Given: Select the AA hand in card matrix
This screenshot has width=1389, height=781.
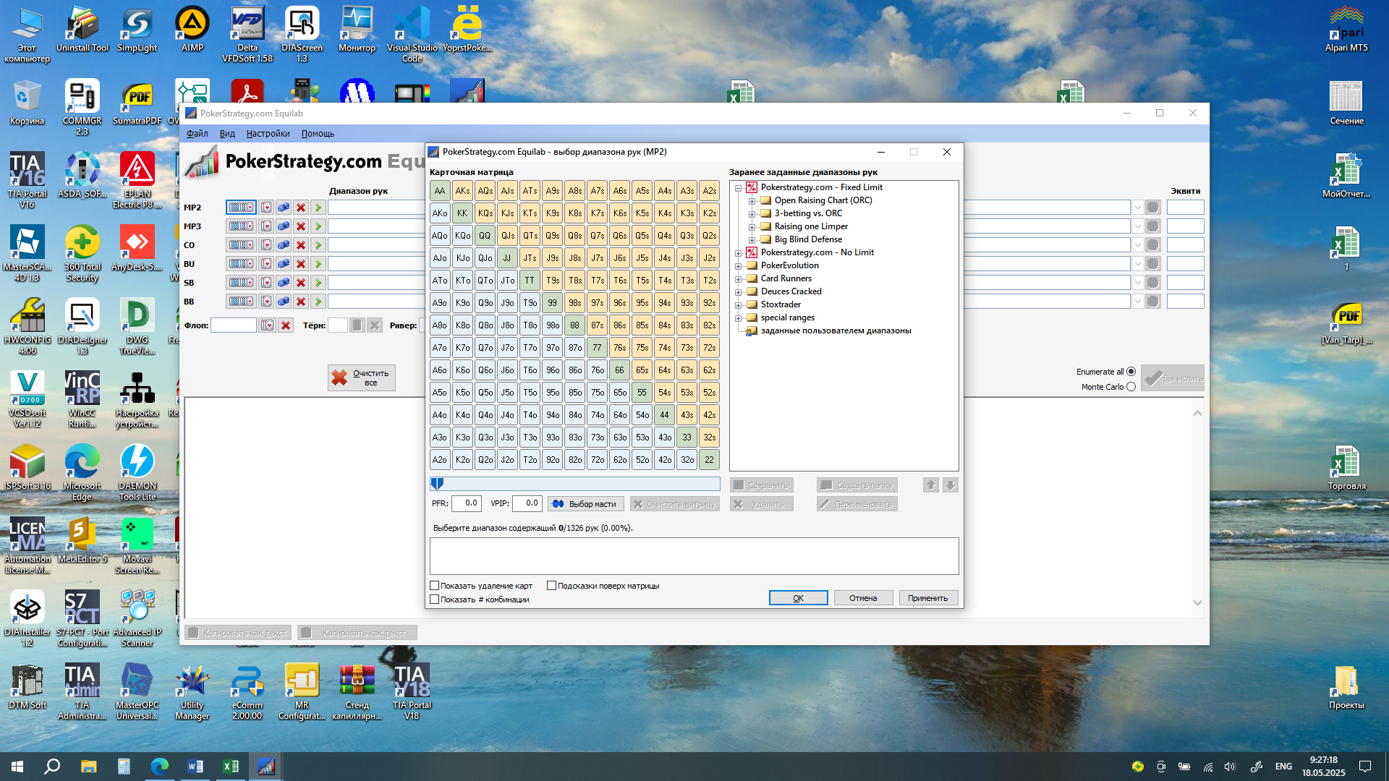Looking at the screenshot, I should (440, 191).
